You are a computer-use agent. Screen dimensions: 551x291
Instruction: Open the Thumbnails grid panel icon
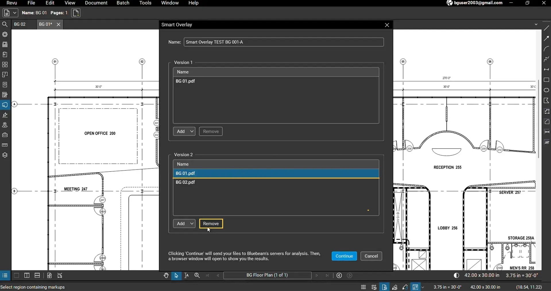5,65
